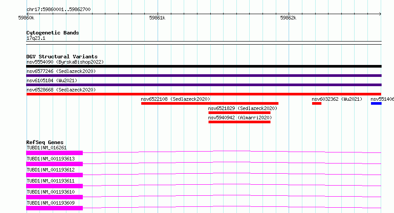394x213 pixels.
Task: Open the RefSeq Genes track title
Action: (45, 142)
